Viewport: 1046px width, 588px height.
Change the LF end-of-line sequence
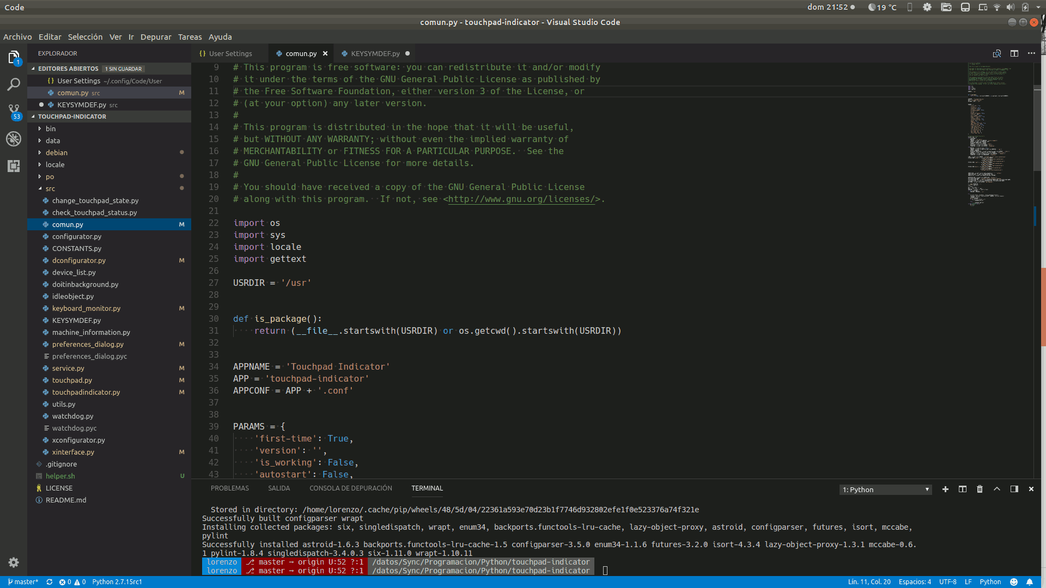pyautogui.click(x=968, y=582)
